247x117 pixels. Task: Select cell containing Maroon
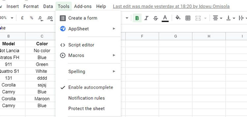[42, 99]
